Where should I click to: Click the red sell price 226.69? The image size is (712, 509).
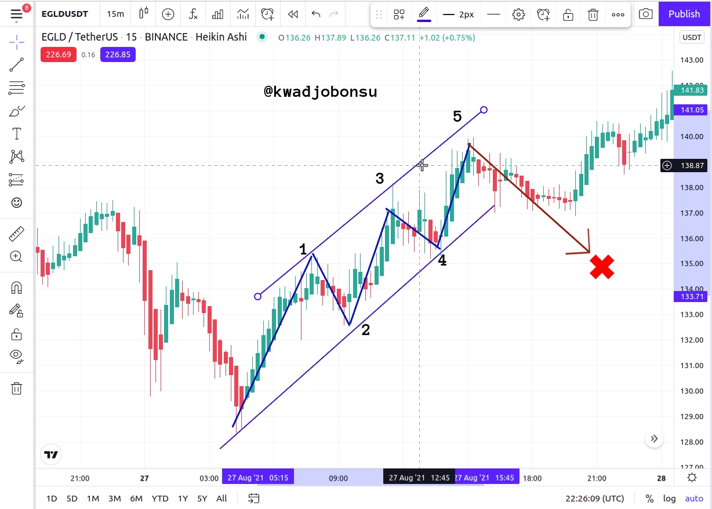[59, 54]
